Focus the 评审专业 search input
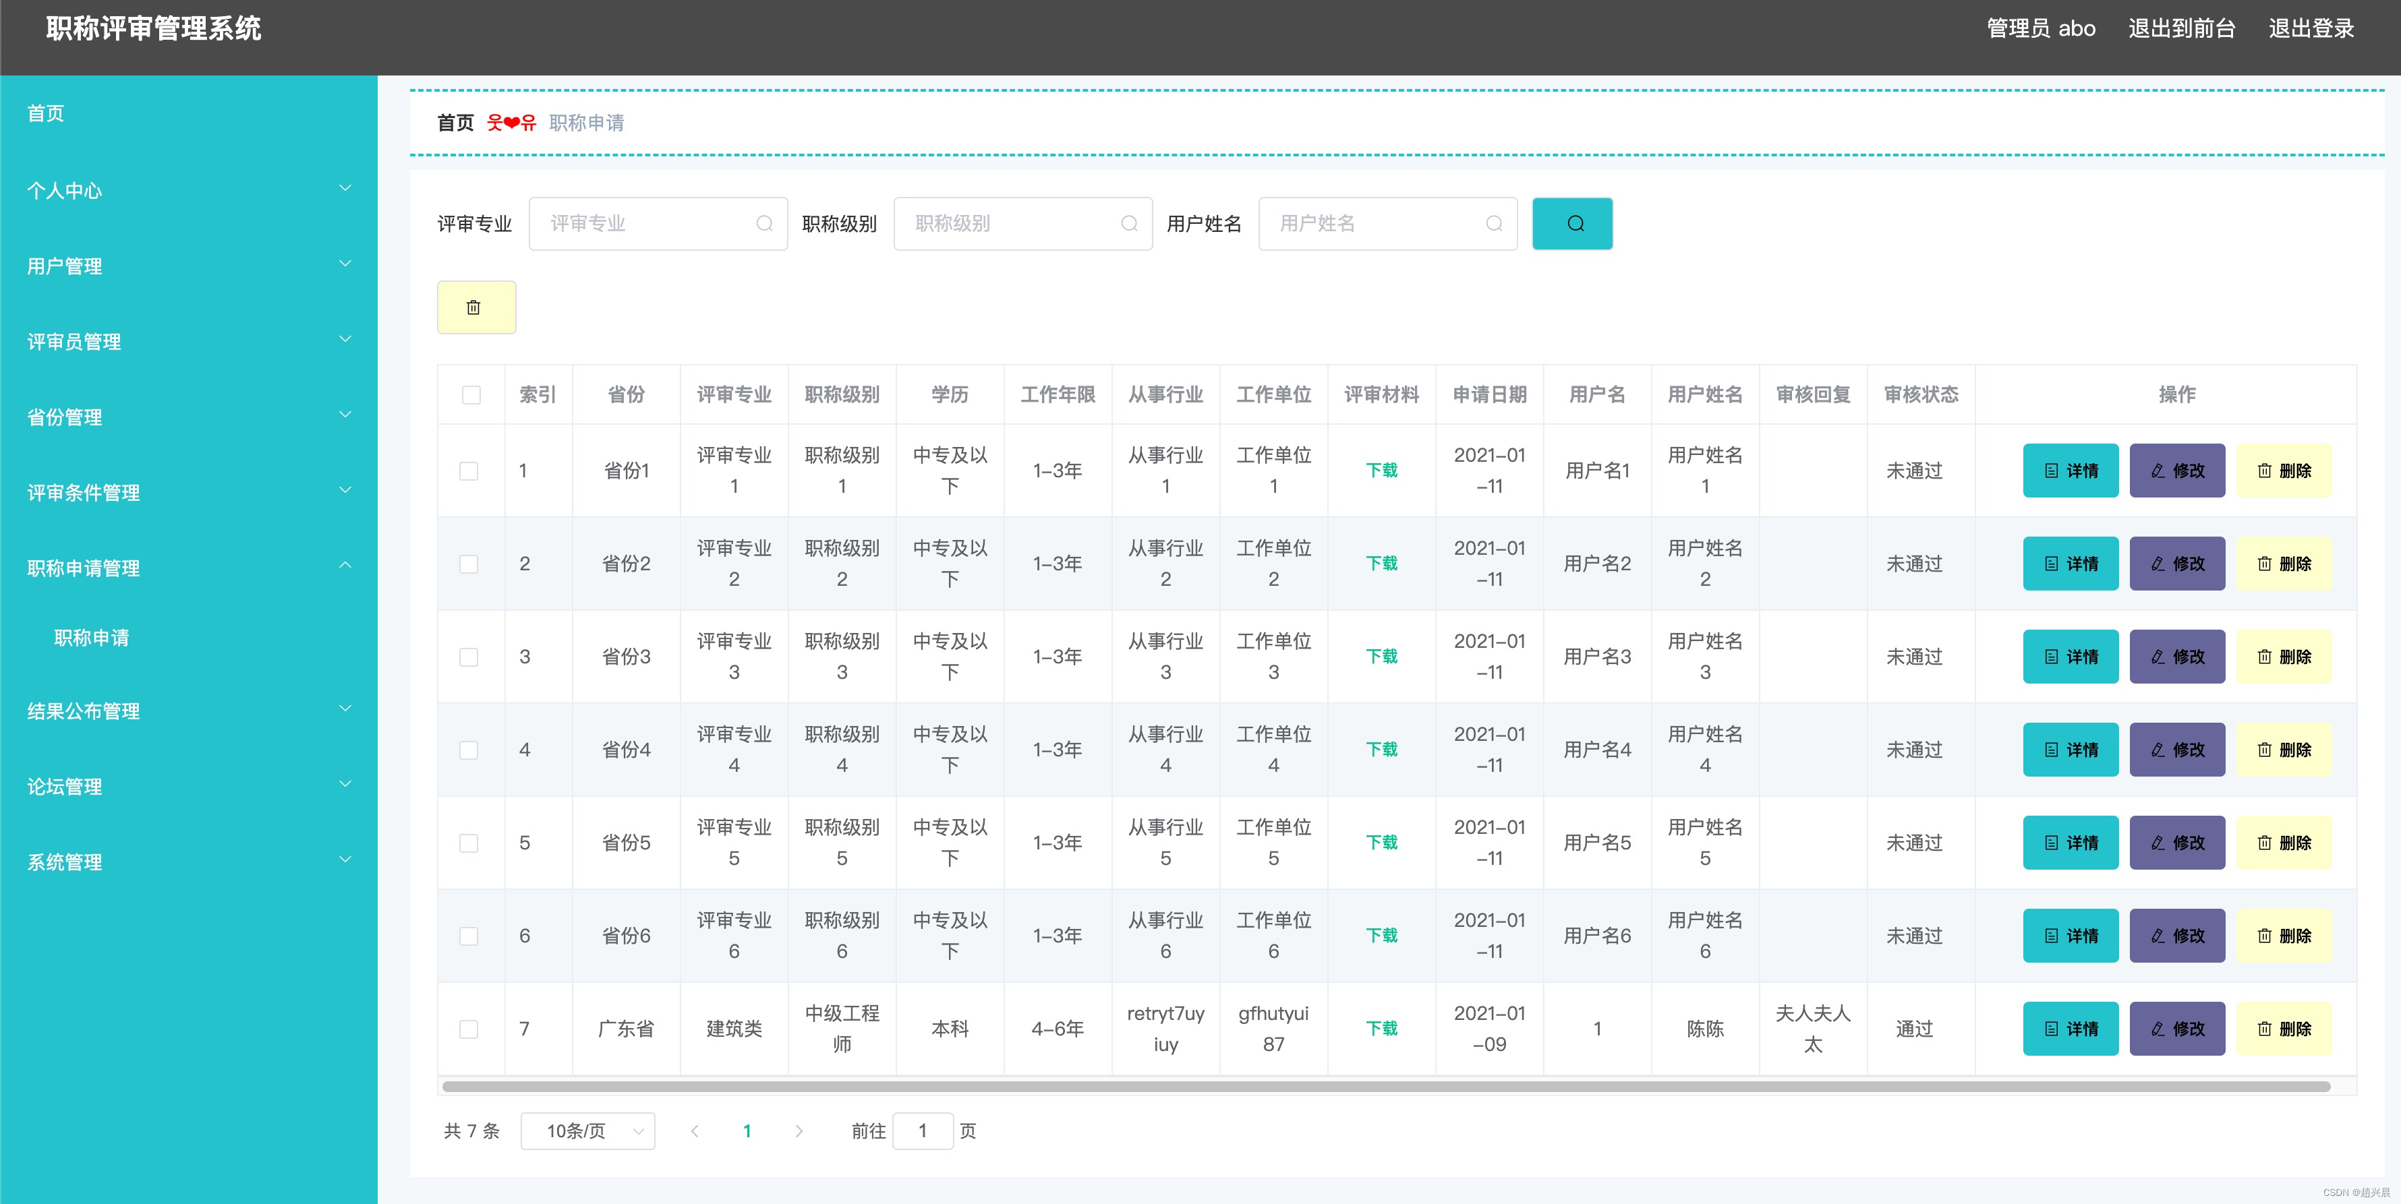Image resolution: width=2401 pixels, height=1204 pixels. tap(658, 224)
